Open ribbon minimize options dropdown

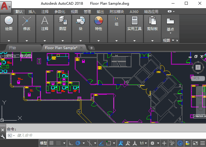tap(174, 11)
